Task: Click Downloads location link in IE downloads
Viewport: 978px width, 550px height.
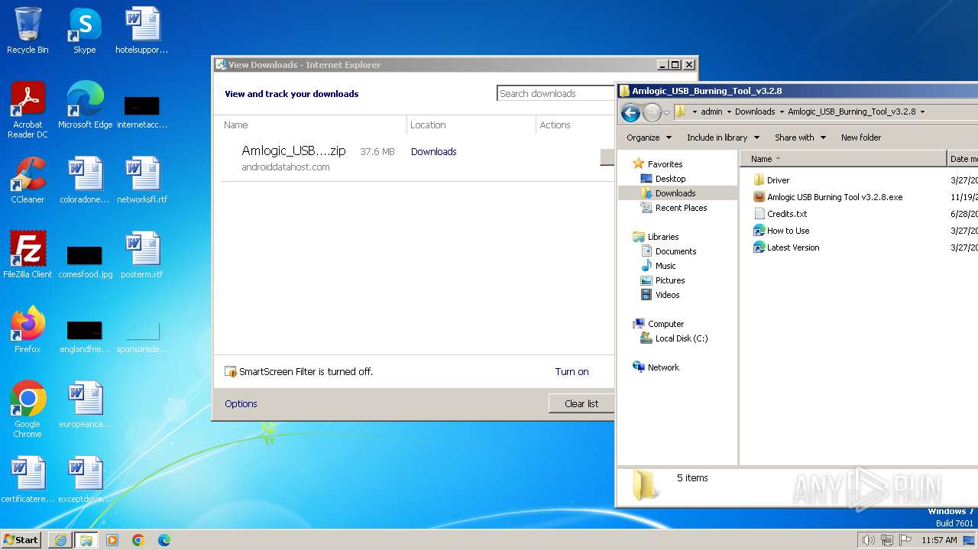Action: (433, 152)
